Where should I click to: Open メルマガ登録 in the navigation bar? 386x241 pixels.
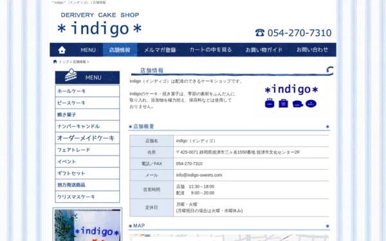pyautogui.click(x=160, y=50)
